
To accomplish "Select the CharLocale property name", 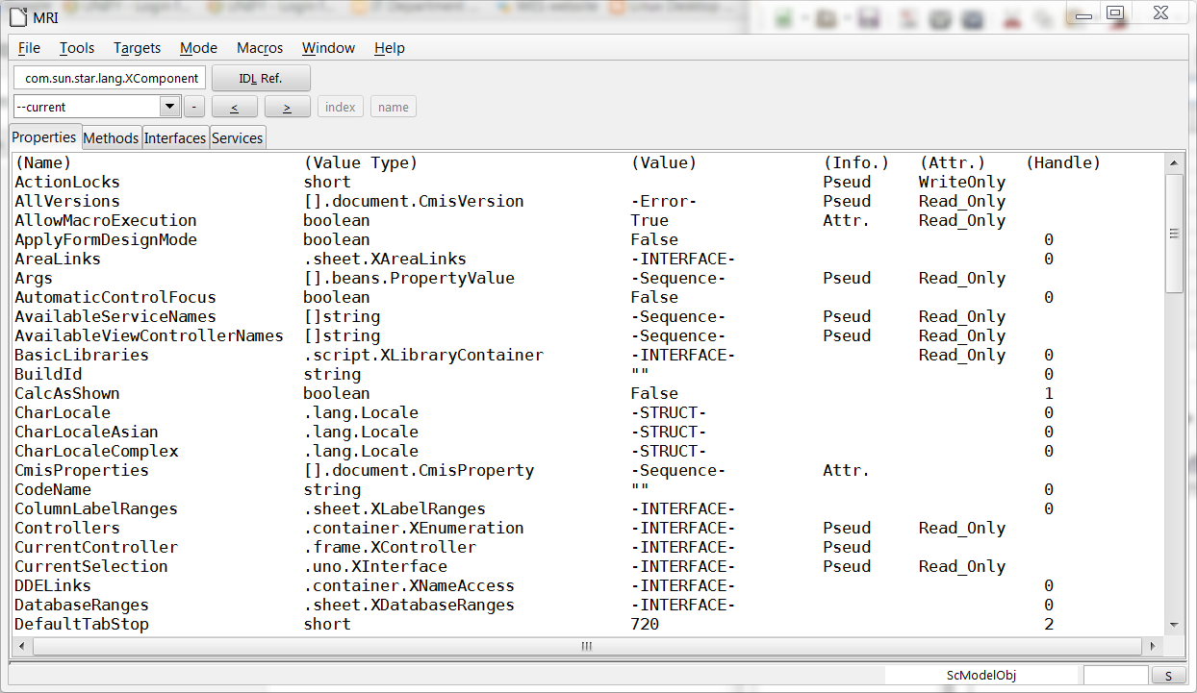I will point(63,412).
